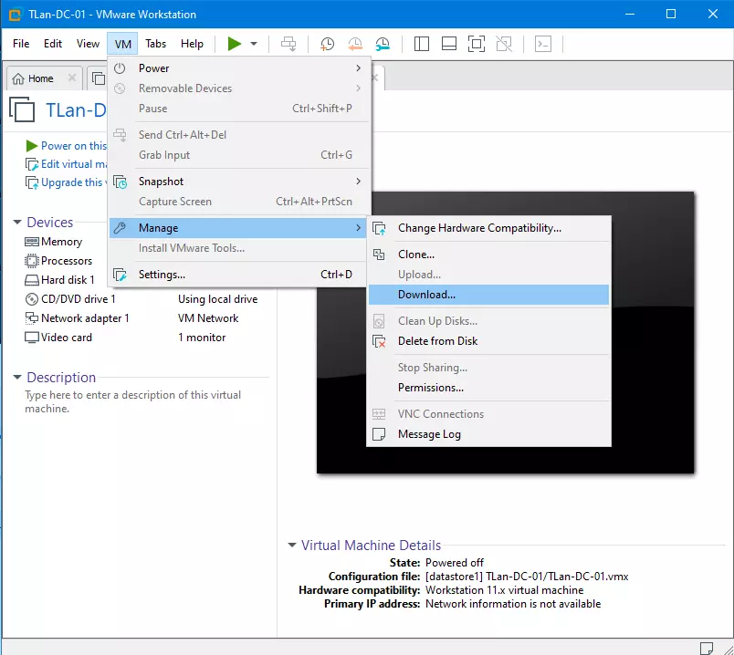This screenshot has height=655, width=734.
Task: Take a snapshot with the clock-plus icon
Action: coord(327,44)
